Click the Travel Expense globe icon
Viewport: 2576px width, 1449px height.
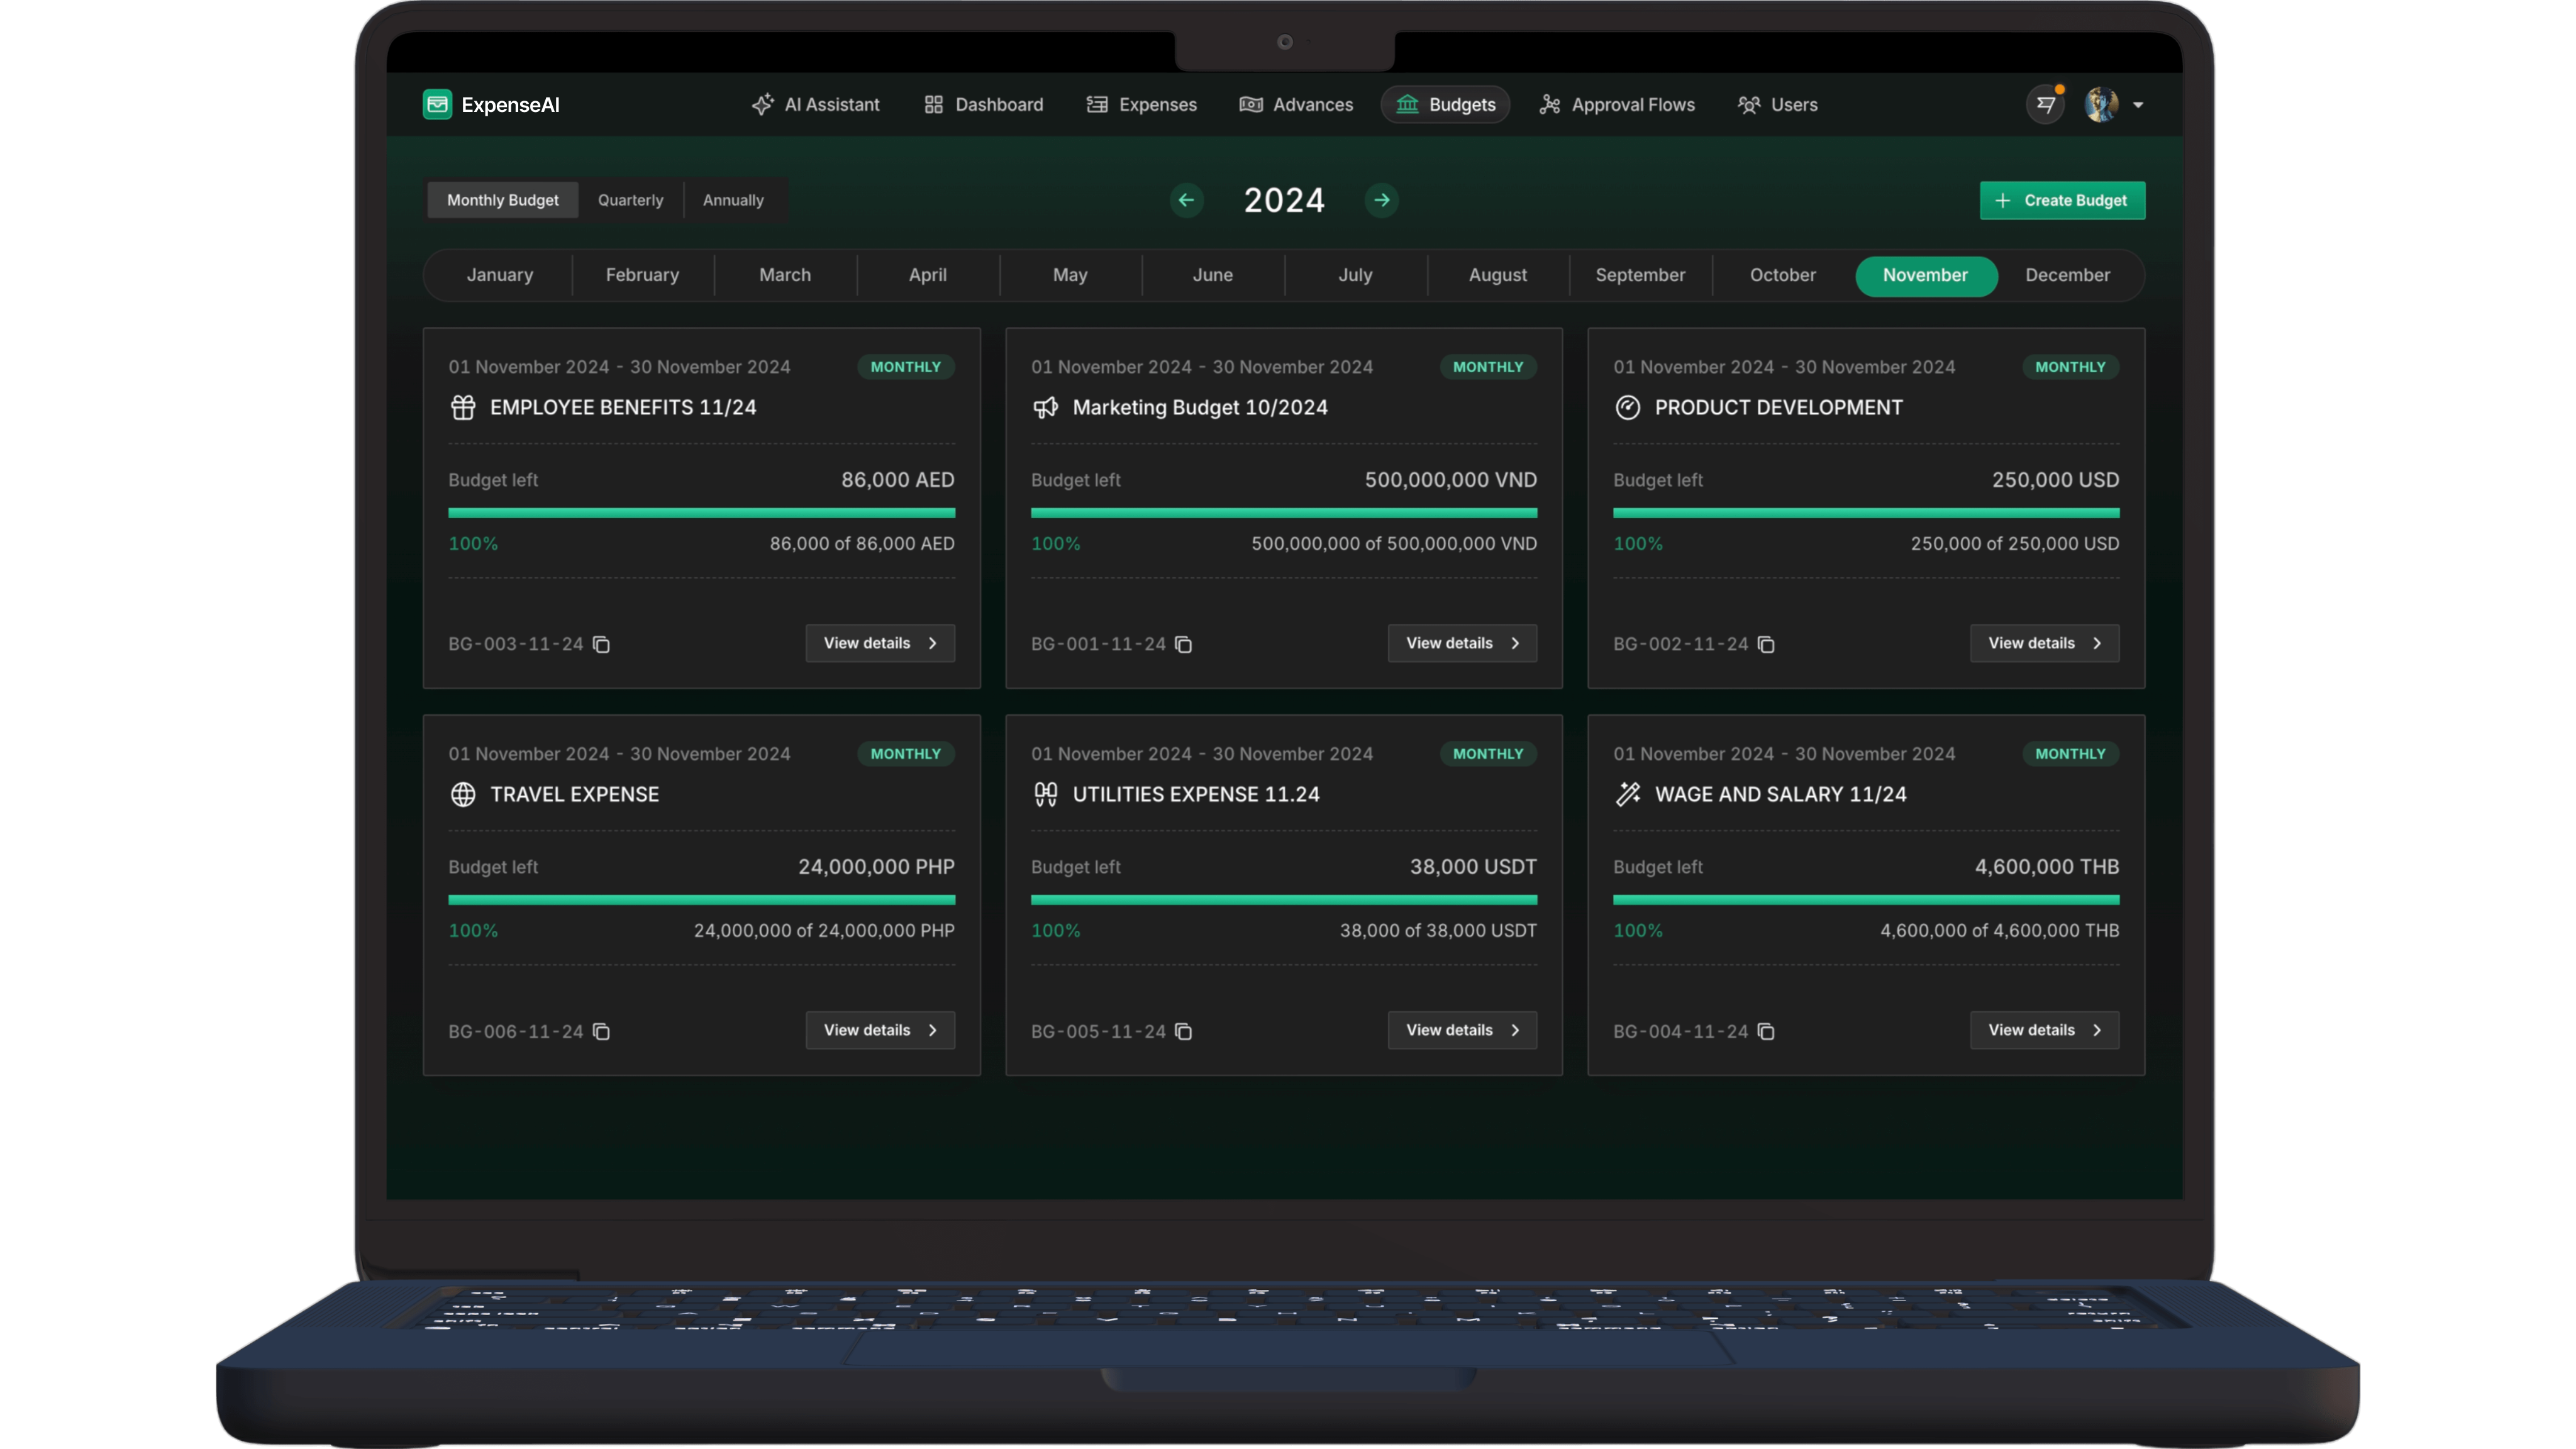point(463,794)
